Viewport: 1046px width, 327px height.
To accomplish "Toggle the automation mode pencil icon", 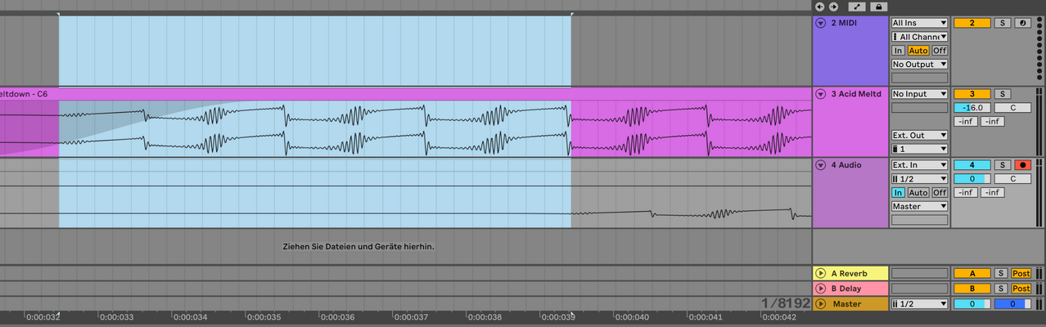I will [857, 6].
